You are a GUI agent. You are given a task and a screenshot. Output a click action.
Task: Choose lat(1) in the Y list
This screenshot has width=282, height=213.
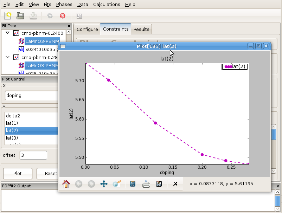coord(12,123)
